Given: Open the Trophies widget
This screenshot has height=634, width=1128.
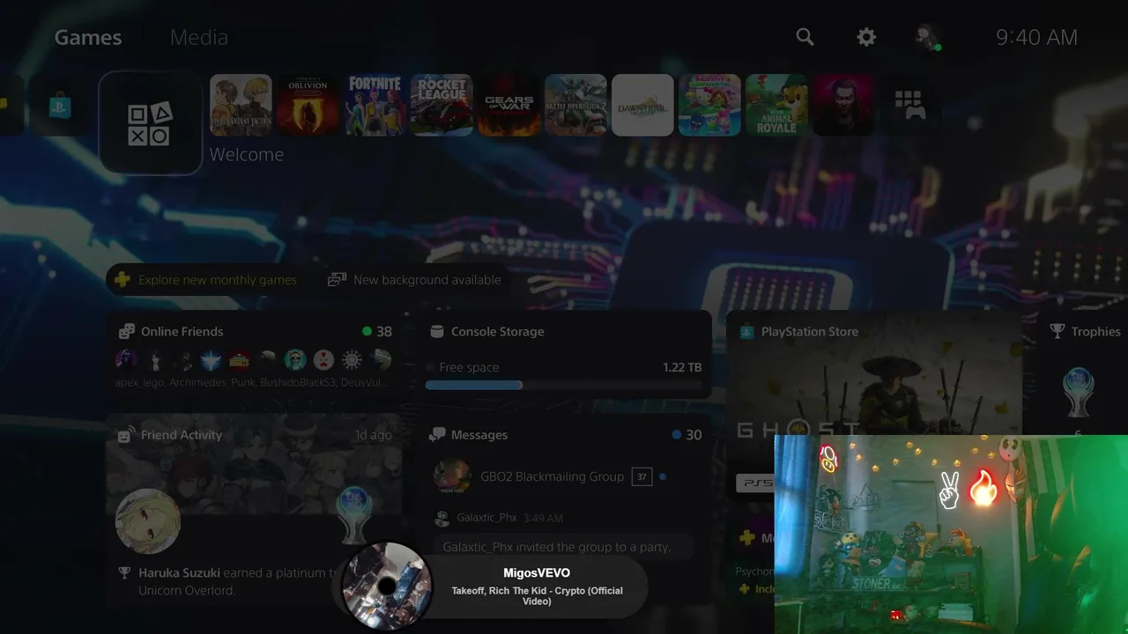Looking at the screenshot, I should [1085, 332].
